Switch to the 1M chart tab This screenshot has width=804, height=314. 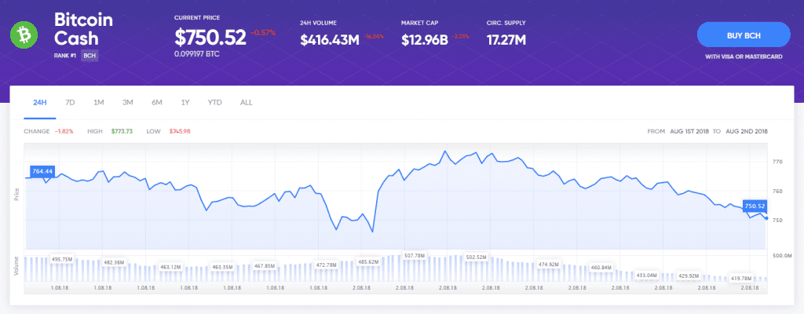click(98, 102)
